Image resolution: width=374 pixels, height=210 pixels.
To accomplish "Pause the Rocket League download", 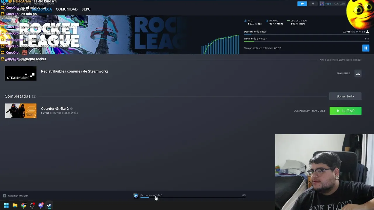I will point(366,48).
